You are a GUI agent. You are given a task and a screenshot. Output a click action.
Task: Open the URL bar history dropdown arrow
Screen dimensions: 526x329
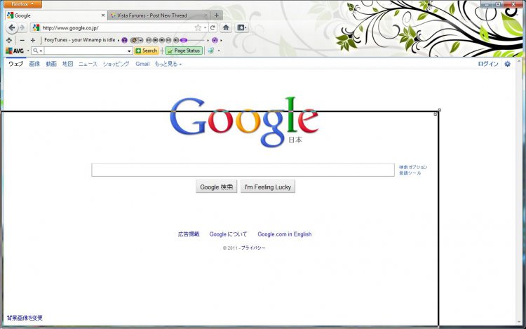[205, 28]
